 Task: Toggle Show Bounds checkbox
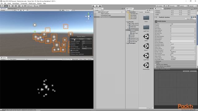point(71,52)
